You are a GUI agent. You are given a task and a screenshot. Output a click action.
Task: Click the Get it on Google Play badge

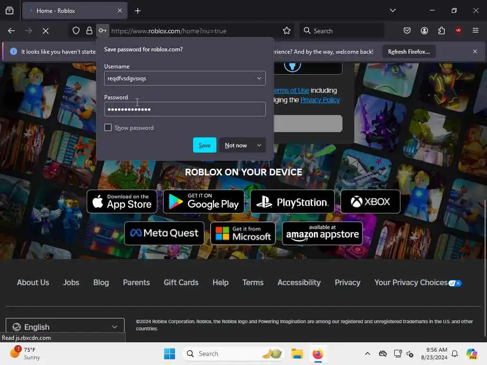point(204,202)
